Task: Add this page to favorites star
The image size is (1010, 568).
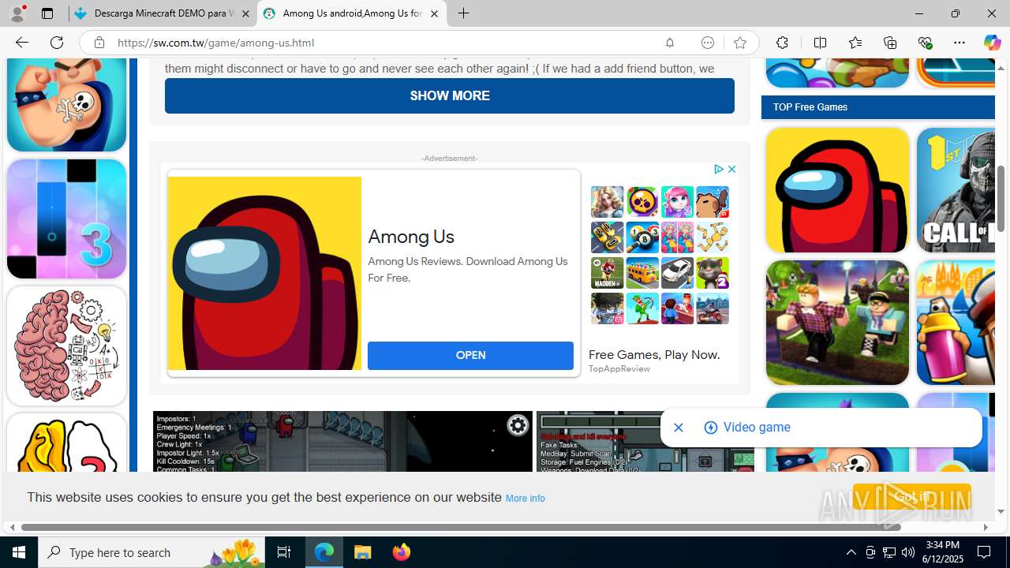Action: pyautogui.click(x=739, y=43)
